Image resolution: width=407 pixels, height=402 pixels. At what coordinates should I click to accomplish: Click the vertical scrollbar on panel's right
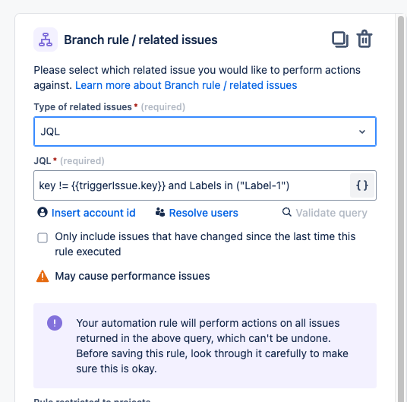pyautogui.click(x=401, y=209)
